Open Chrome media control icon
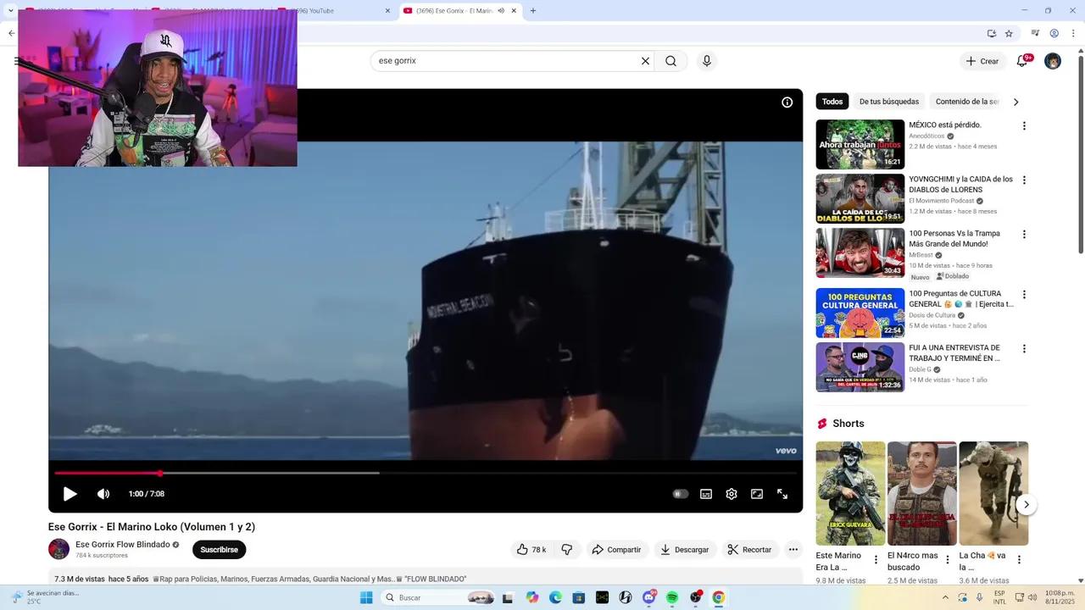1085x610 pixels. coord(1035,34)
